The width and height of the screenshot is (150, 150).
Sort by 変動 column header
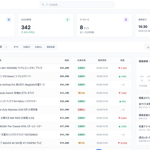[122, 60]
